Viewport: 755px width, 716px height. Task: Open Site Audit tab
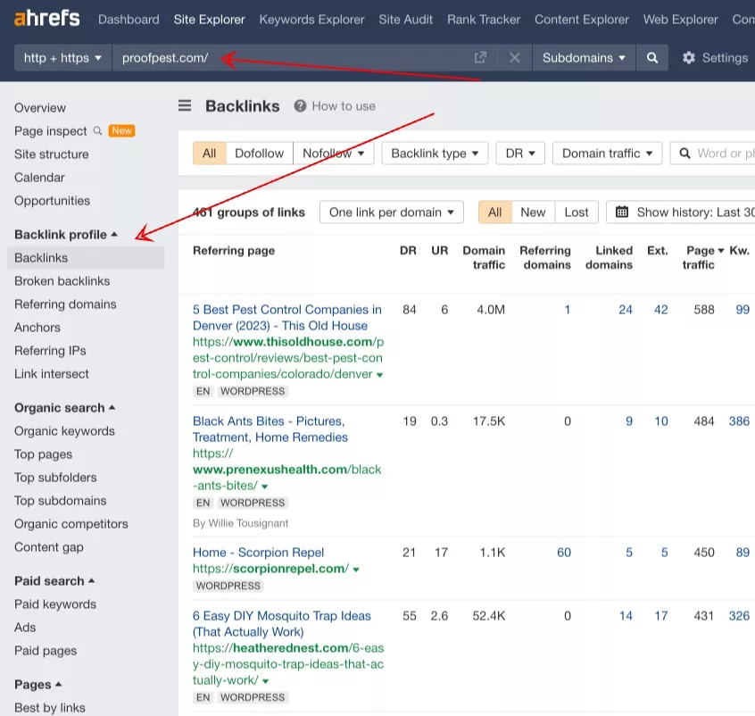tap(405, 20)
